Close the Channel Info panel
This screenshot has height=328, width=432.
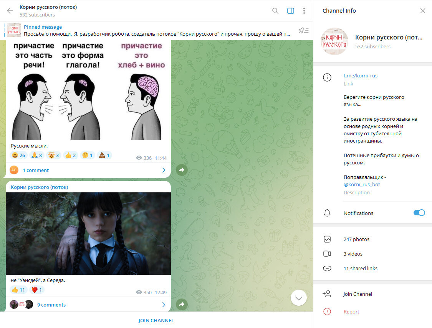(x=423, y=11)
